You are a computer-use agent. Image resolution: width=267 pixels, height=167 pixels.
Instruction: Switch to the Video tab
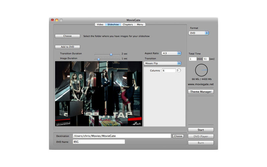[x=100, y=24]
